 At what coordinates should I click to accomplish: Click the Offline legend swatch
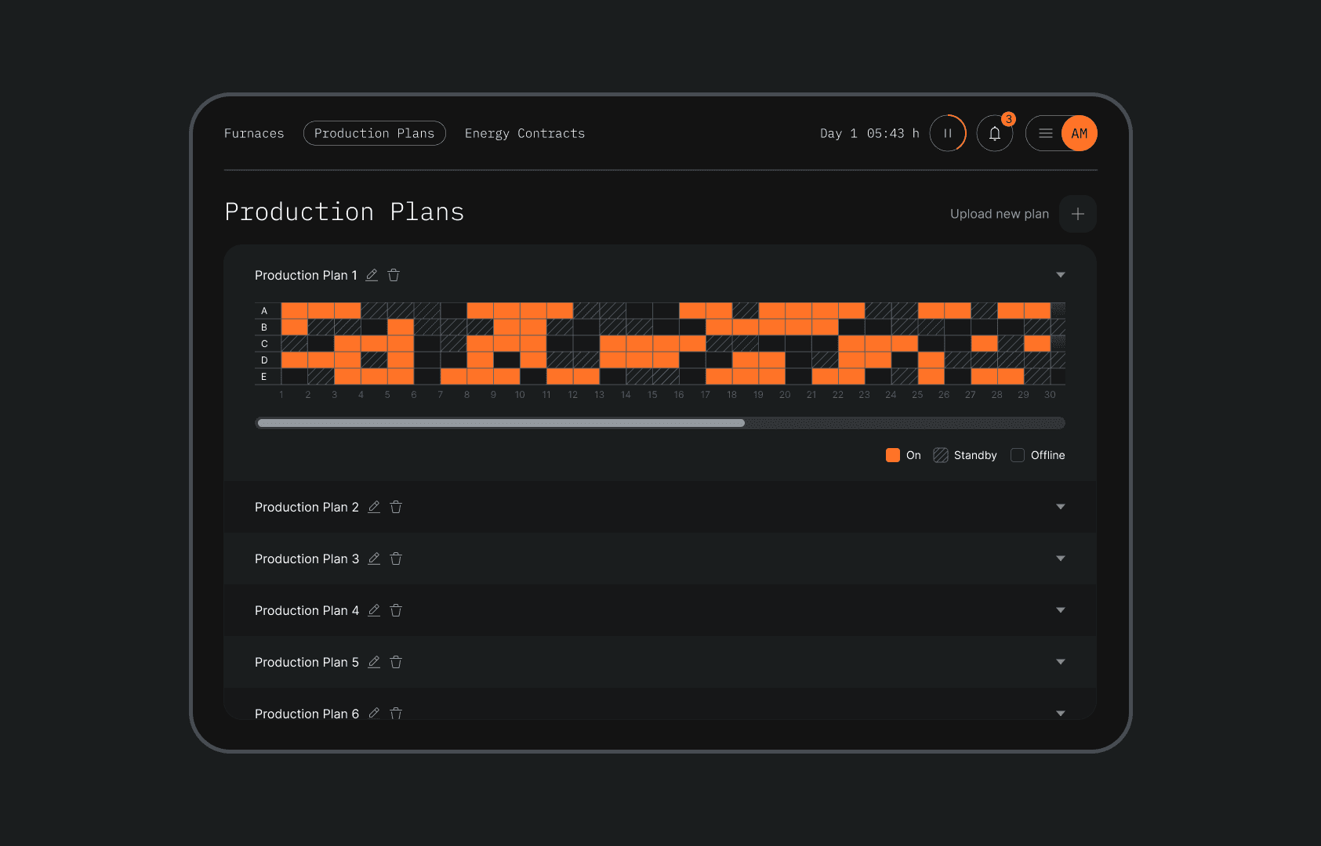1018,455
